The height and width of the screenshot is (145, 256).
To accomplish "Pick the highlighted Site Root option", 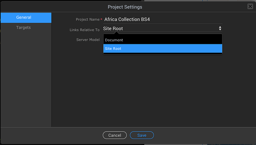I will 163,48.
